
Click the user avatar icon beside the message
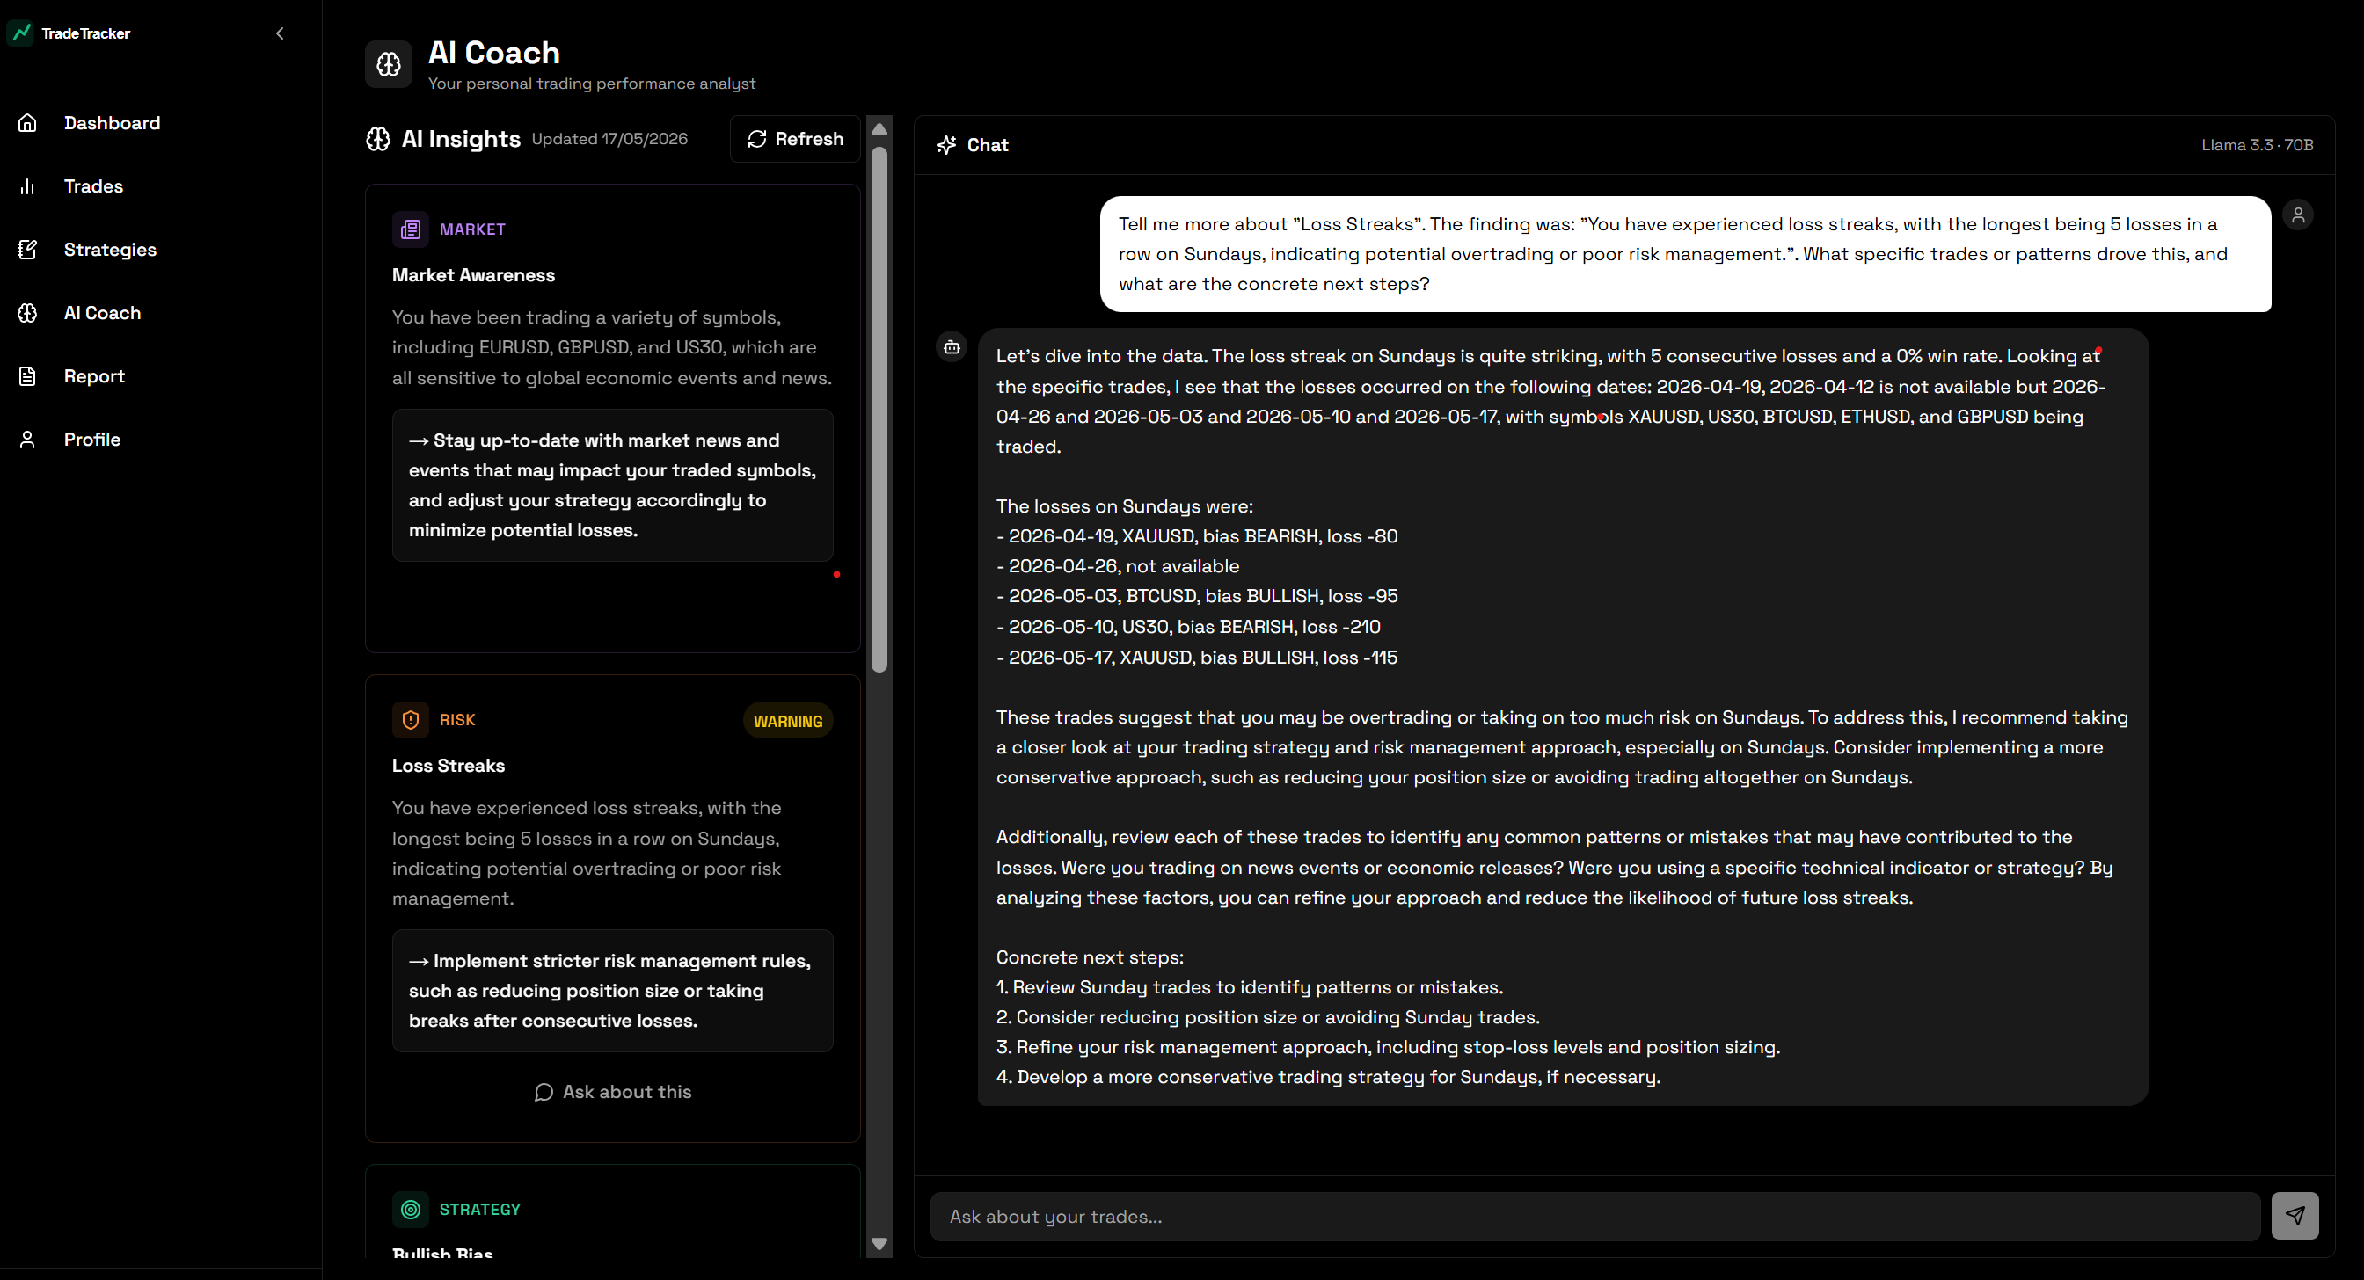pyautogui.click(x=2298, y=215)
